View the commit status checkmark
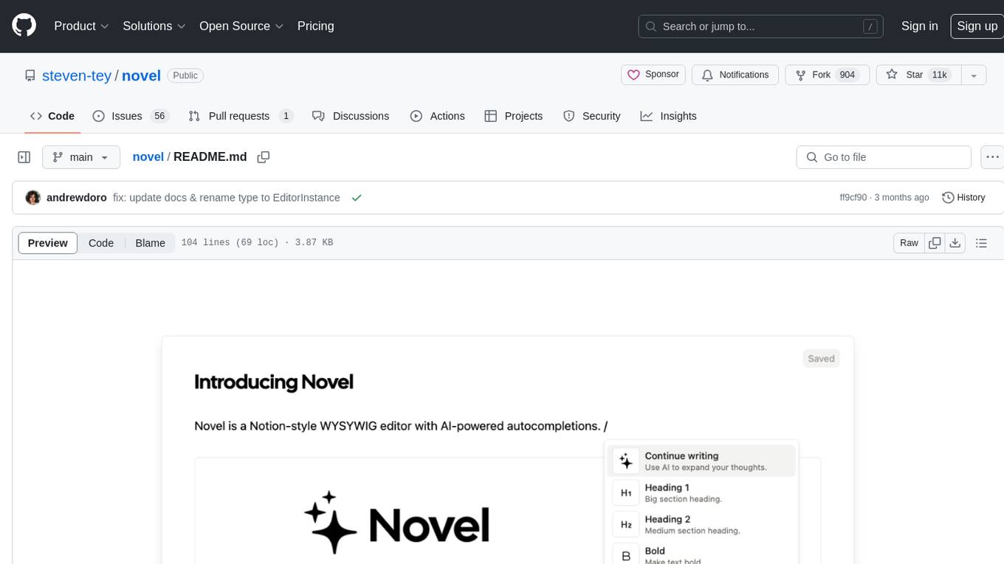The image size is (1004, 564). pos(357,198)
